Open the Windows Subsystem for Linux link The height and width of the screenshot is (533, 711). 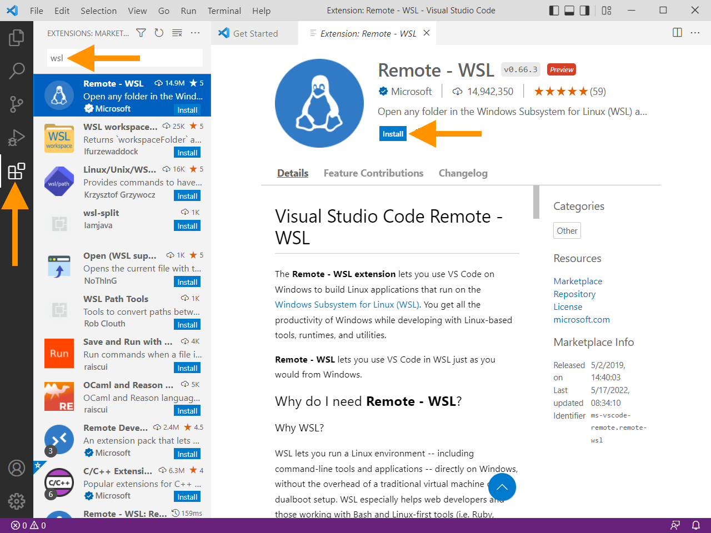click(x=347, y=304)
